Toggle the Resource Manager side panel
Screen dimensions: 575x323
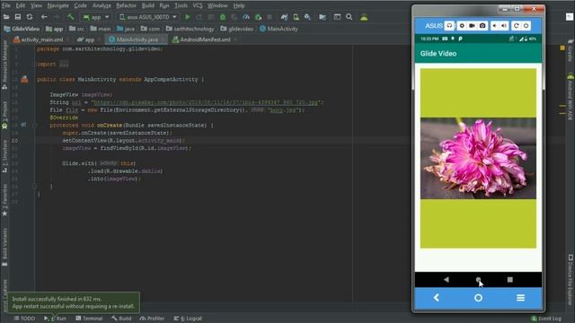4,65
